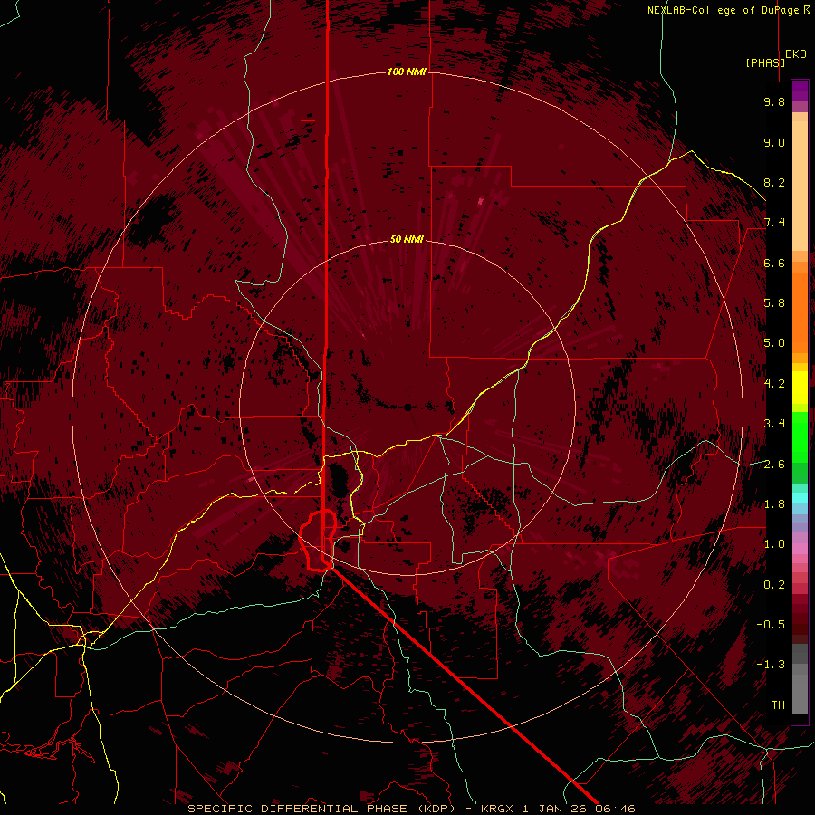Pick the bright green band on color scale
815x815 pixels.
800,436
